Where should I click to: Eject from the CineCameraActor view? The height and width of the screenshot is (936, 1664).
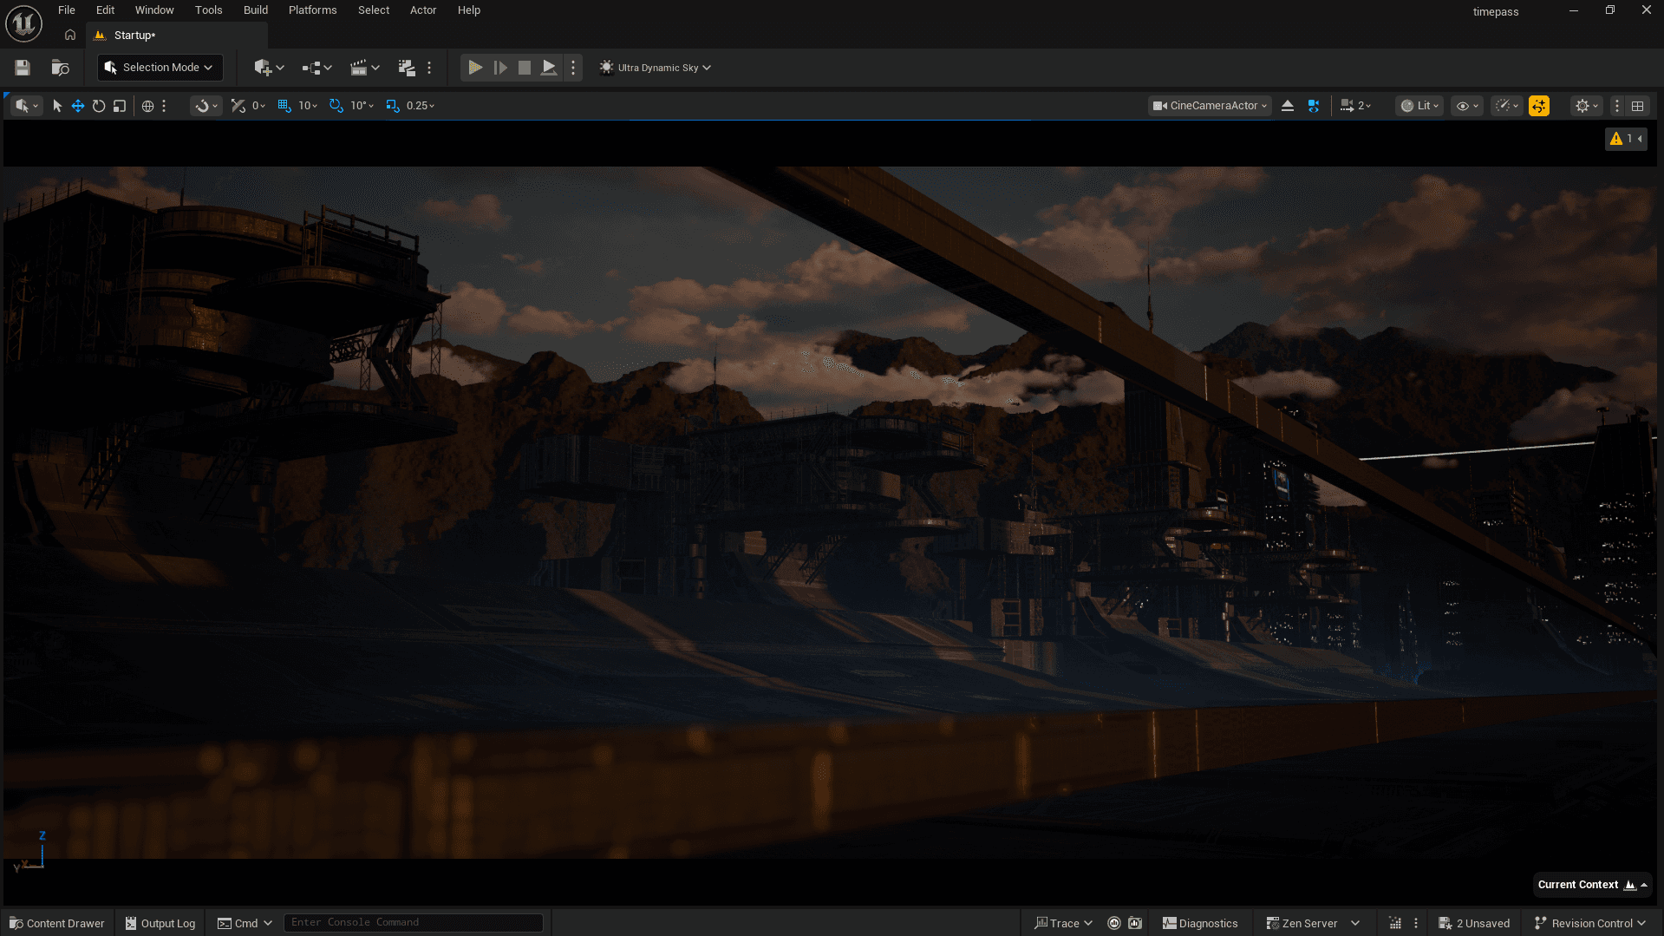coord(1287,105)
